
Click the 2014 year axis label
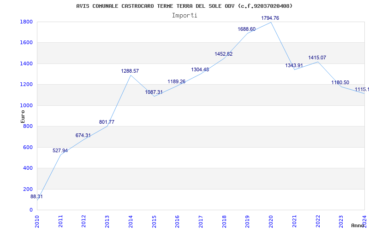coord(131,221)
